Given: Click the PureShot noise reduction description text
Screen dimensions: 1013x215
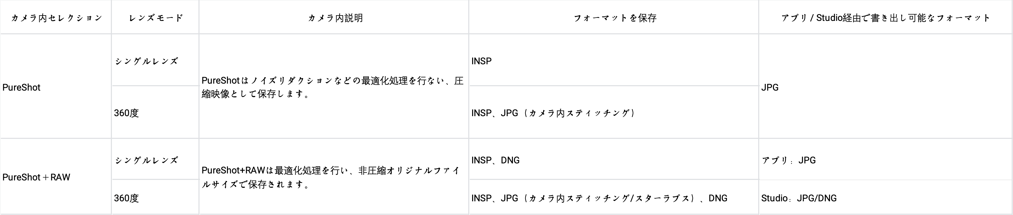Looking at the screenshot, I should tap(333, 87).
